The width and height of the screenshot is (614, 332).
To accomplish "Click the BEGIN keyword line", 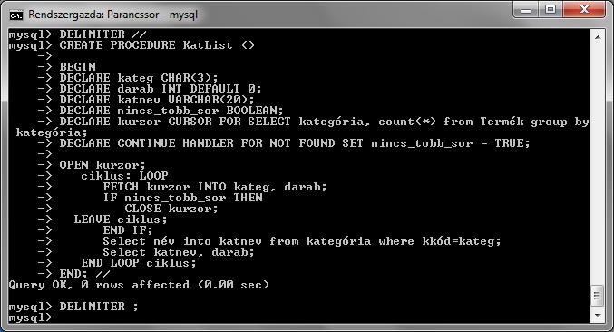I will [x=77, y=67].
